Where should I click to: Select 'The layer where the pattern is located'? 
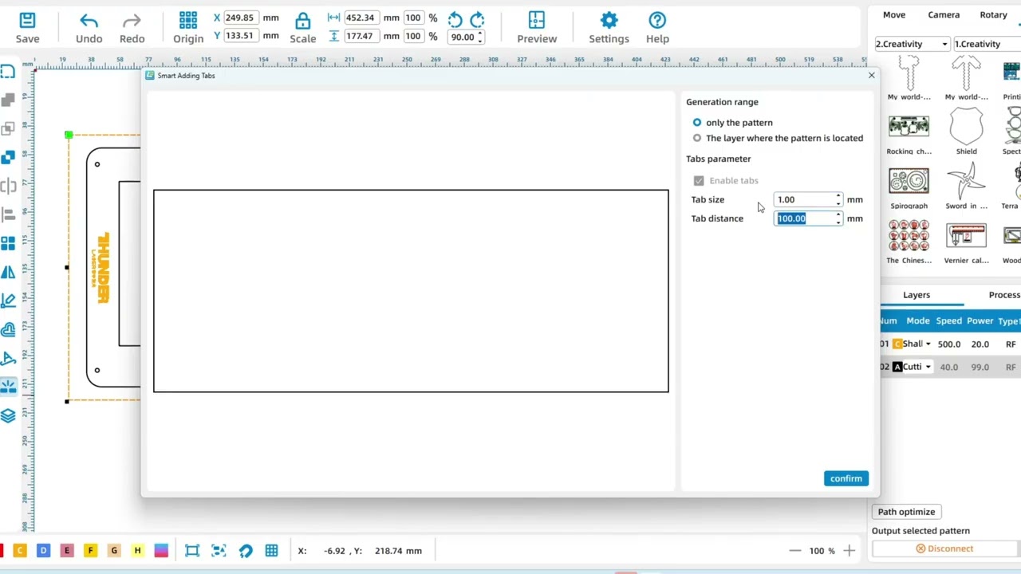click(697, 138)
